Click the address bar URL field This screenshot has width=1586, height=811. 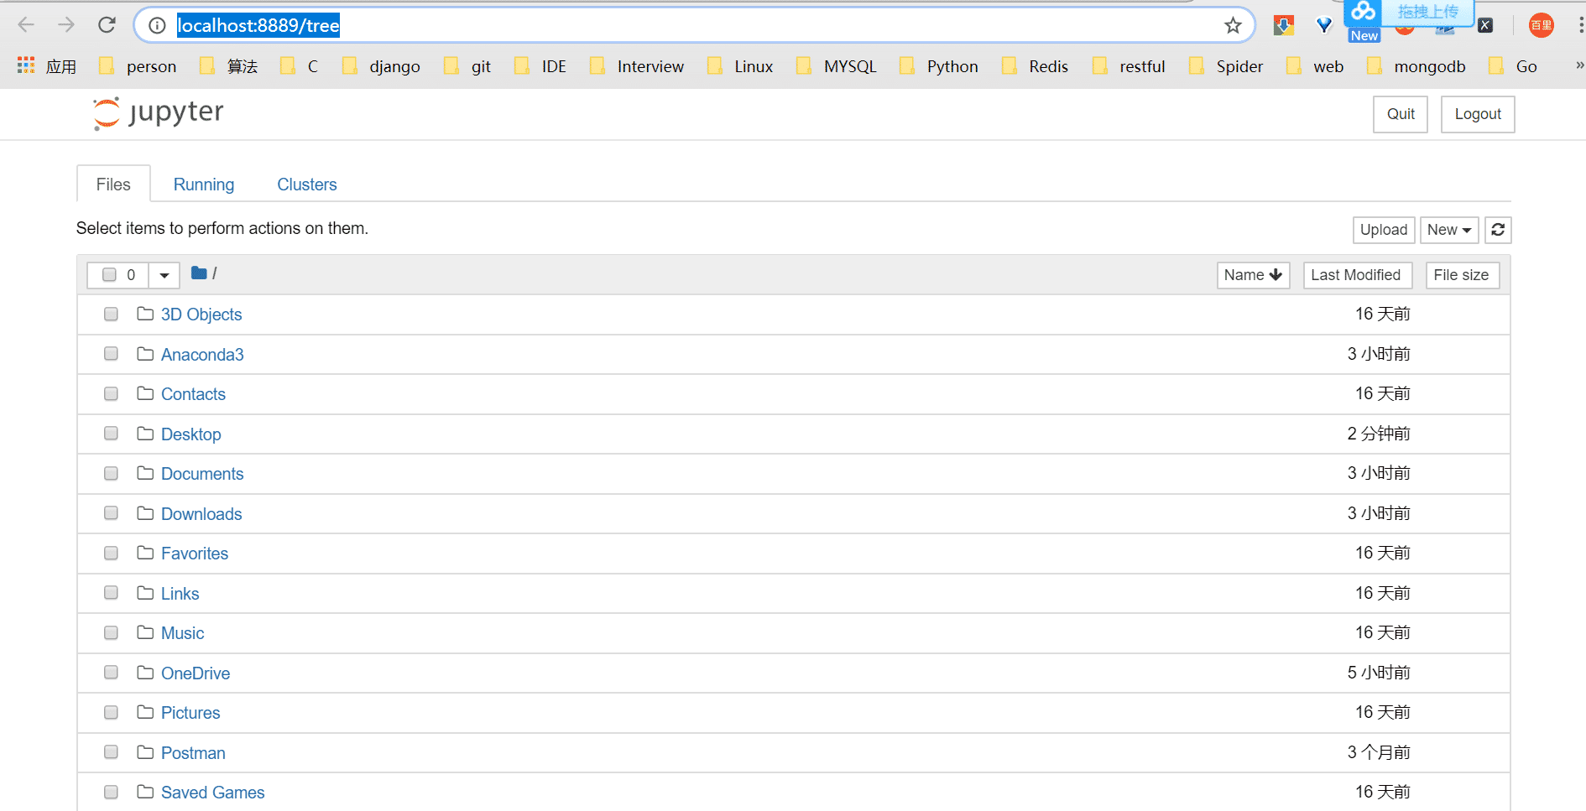click(693, 25)
